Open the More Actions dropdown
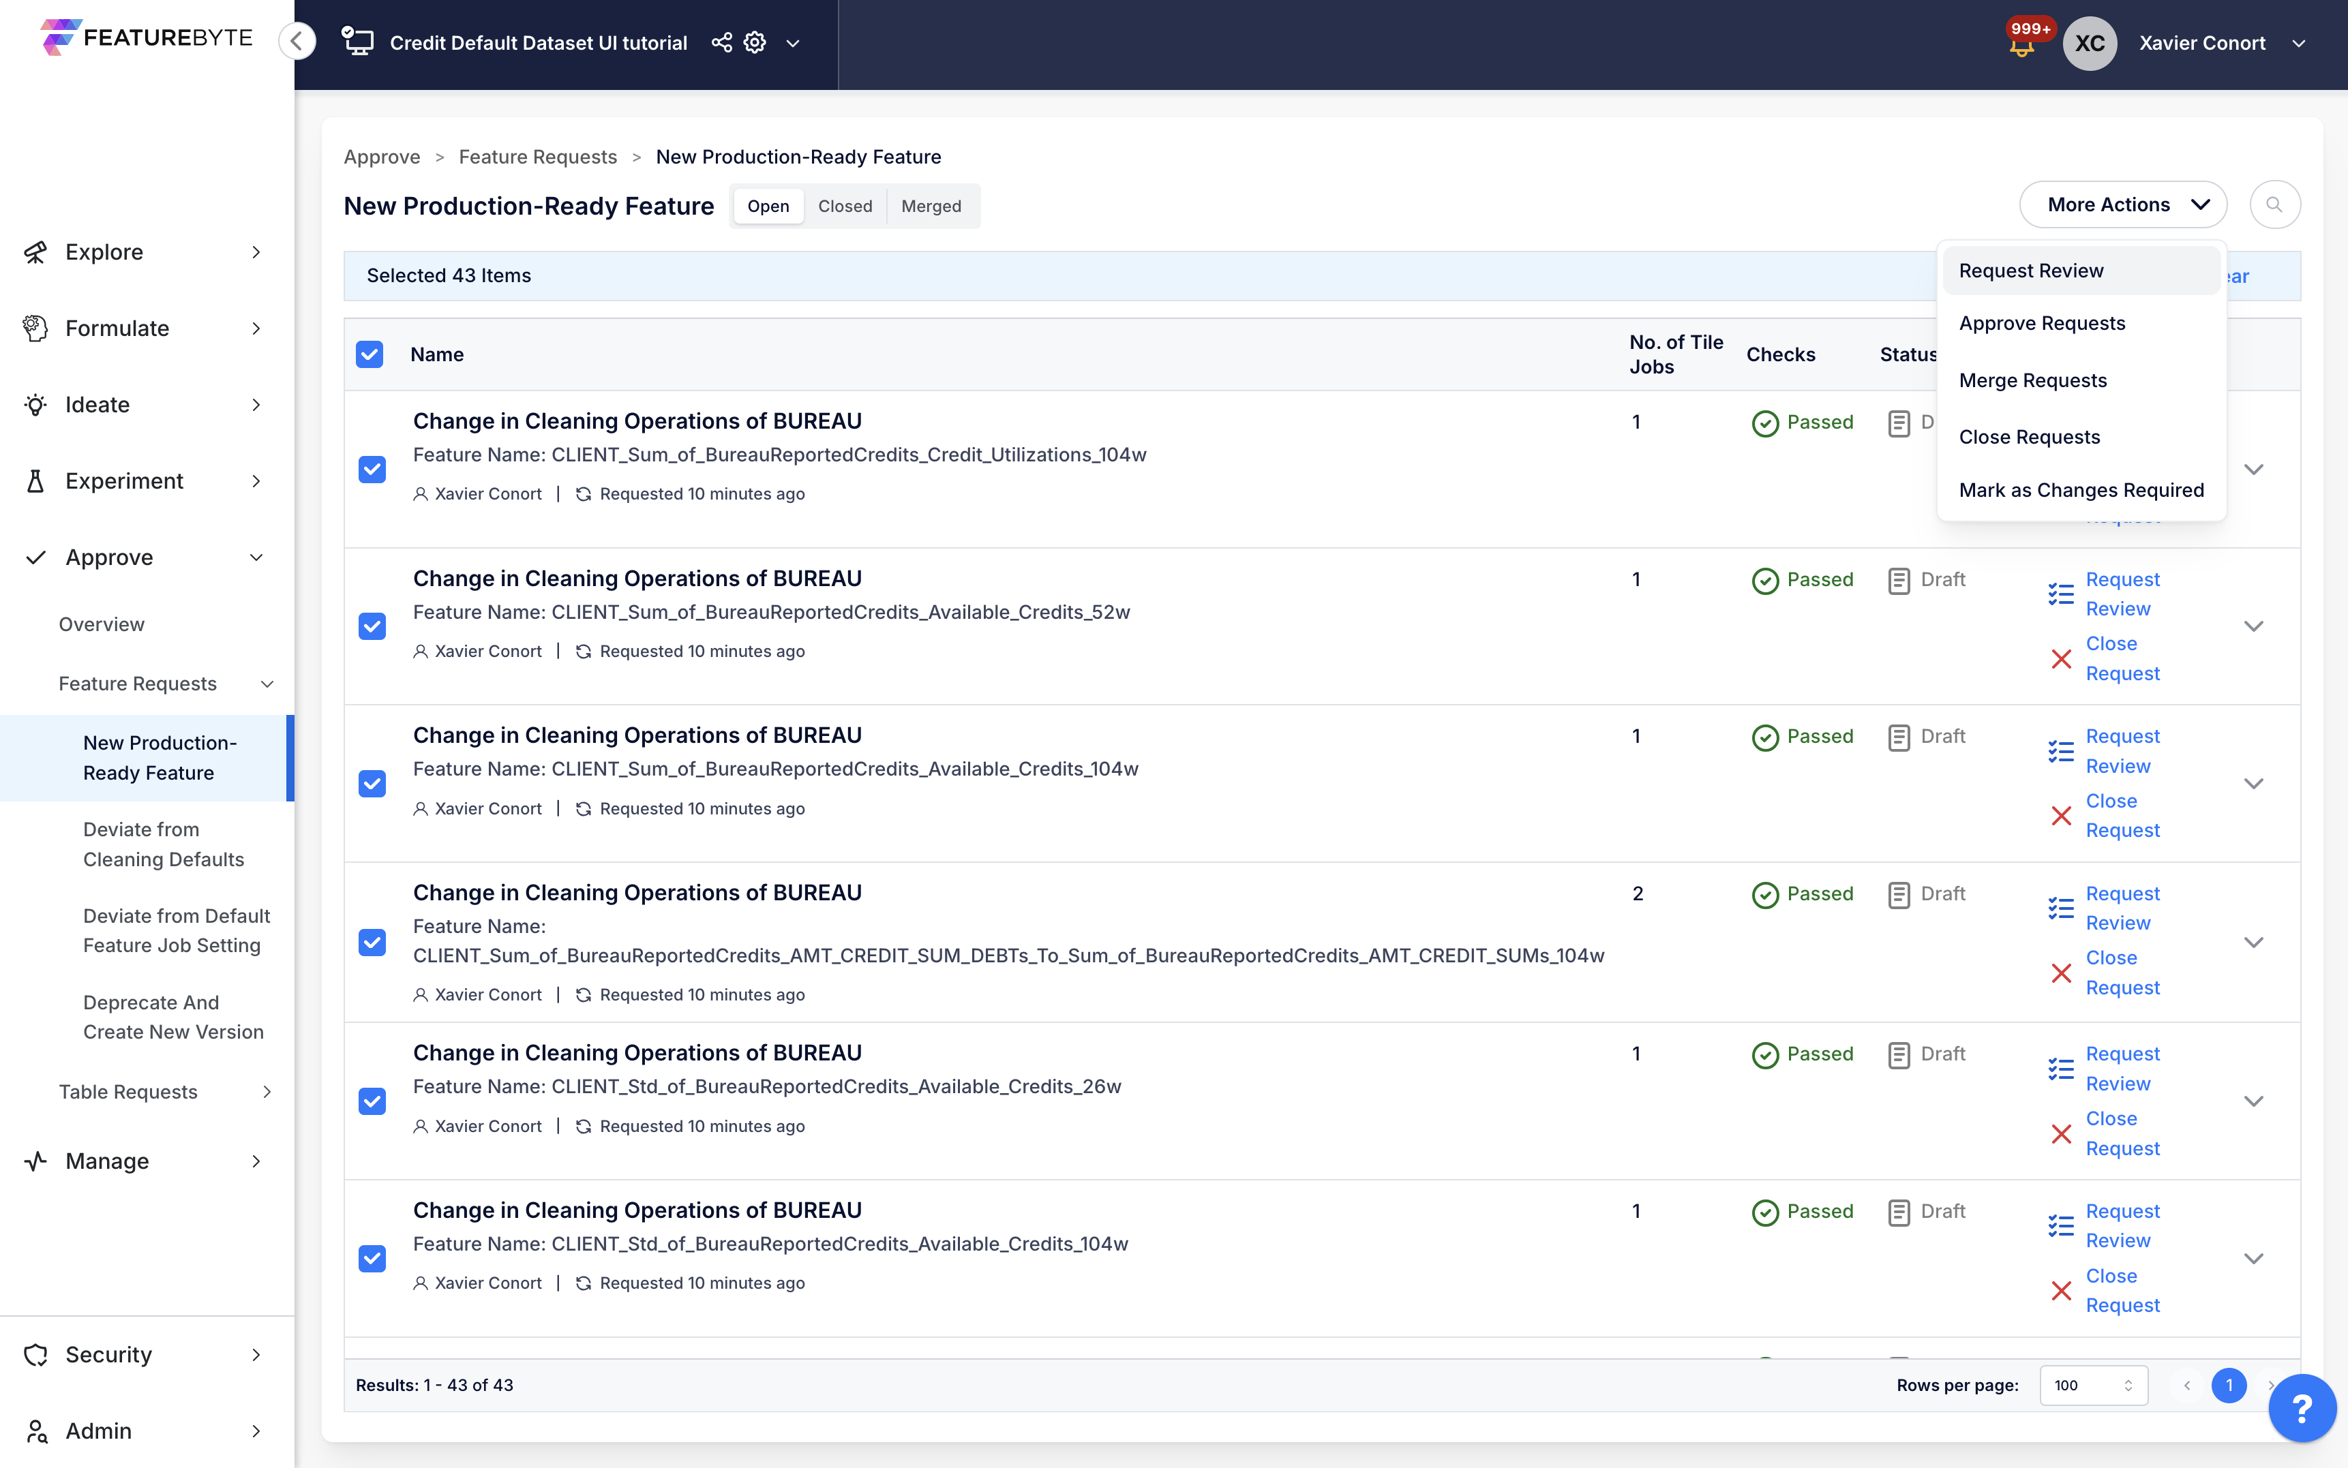 (x=2123, y=205)
